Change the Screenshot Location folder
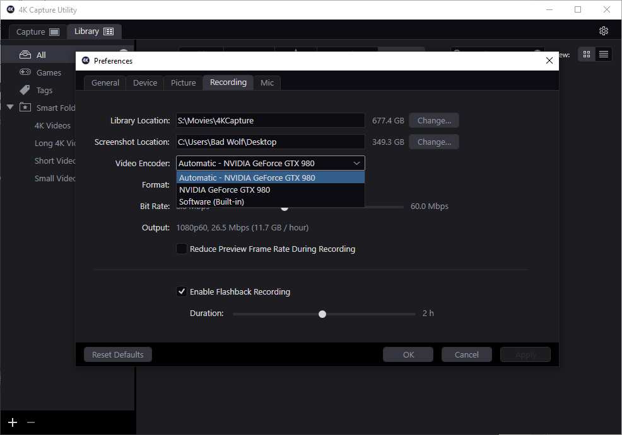622x435 pixels. [x=434, y=142]
